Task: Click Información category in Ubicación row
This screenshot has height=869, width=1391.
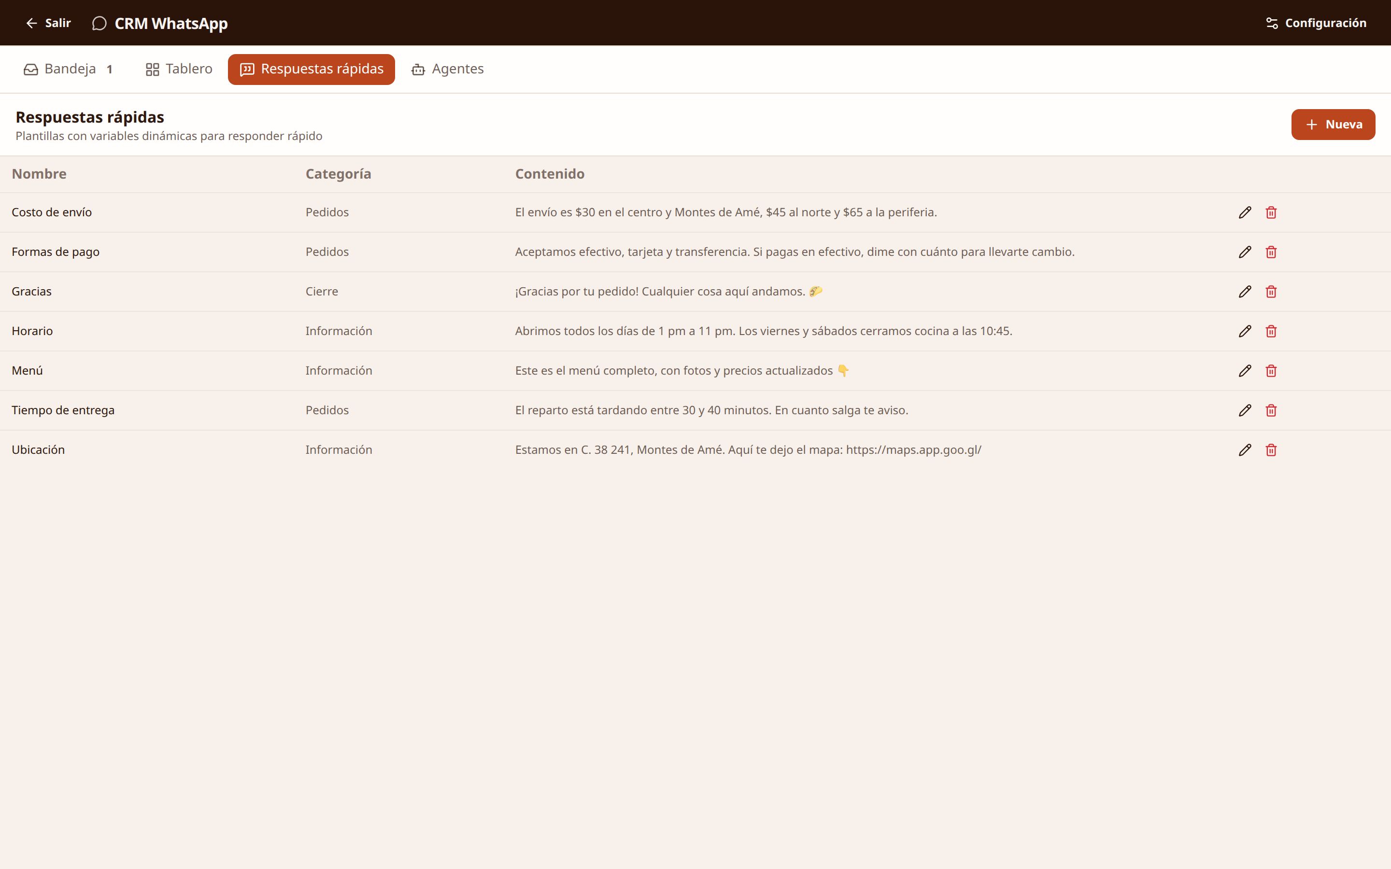Action: click(x=339, y=450)
